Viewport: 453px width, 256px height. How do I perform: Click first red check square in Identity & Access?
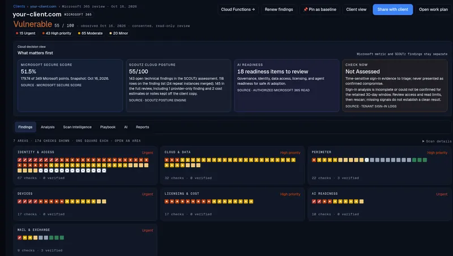coord(20,160)
